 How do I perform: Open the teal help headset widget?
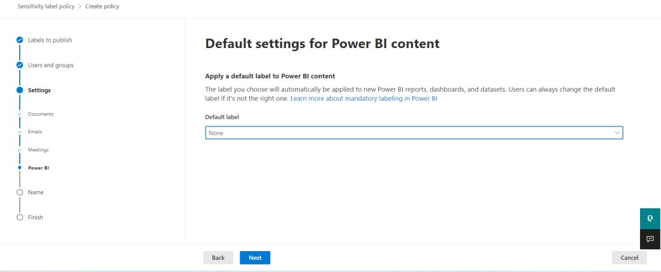(650, 218)
